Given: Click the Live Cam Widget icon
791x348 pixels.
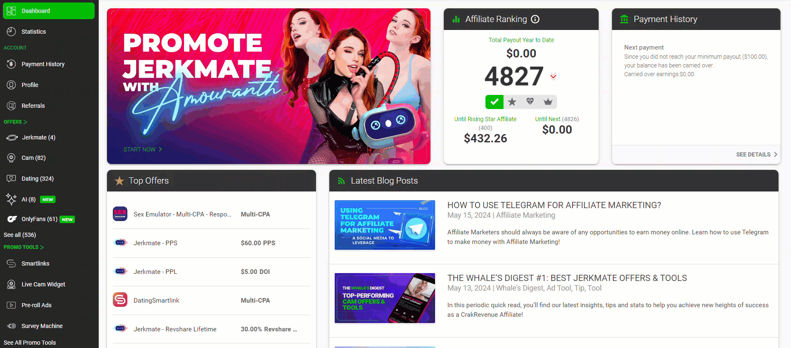Looking at the screenshot, I should [12, 284].
